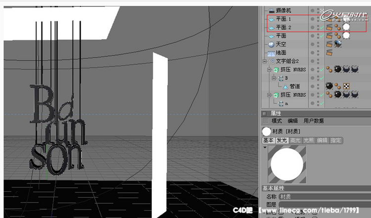Collapse the material preview disclosure arrow
This screenshot has height=218, width=371.
(x=265, y=147)
